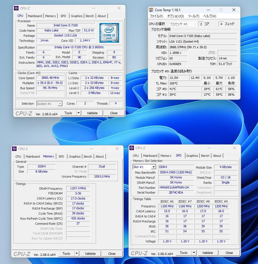
Task: Click the CPU-Z app icon in top-left CPU window
Action: [x=16, y=8]
